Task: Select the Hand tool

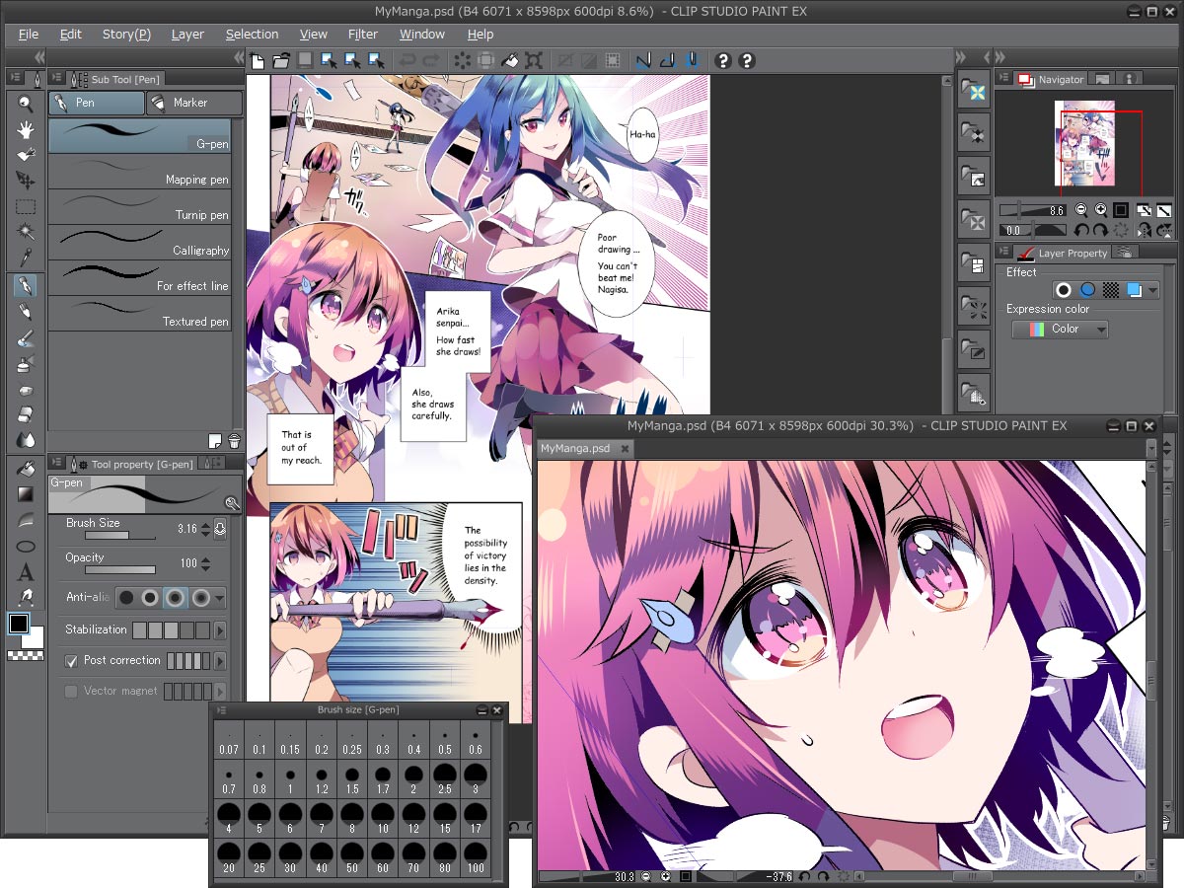Action: point(25,127)
